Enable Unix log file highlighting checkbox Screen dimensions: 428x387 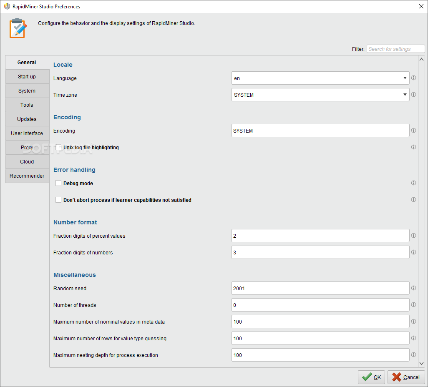pyautogui.click(x=58, y=147)
